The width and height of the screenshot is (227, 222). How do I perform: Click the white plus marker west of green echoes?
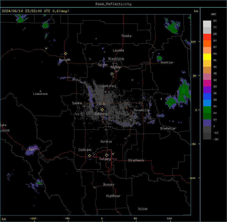(161, 99)
